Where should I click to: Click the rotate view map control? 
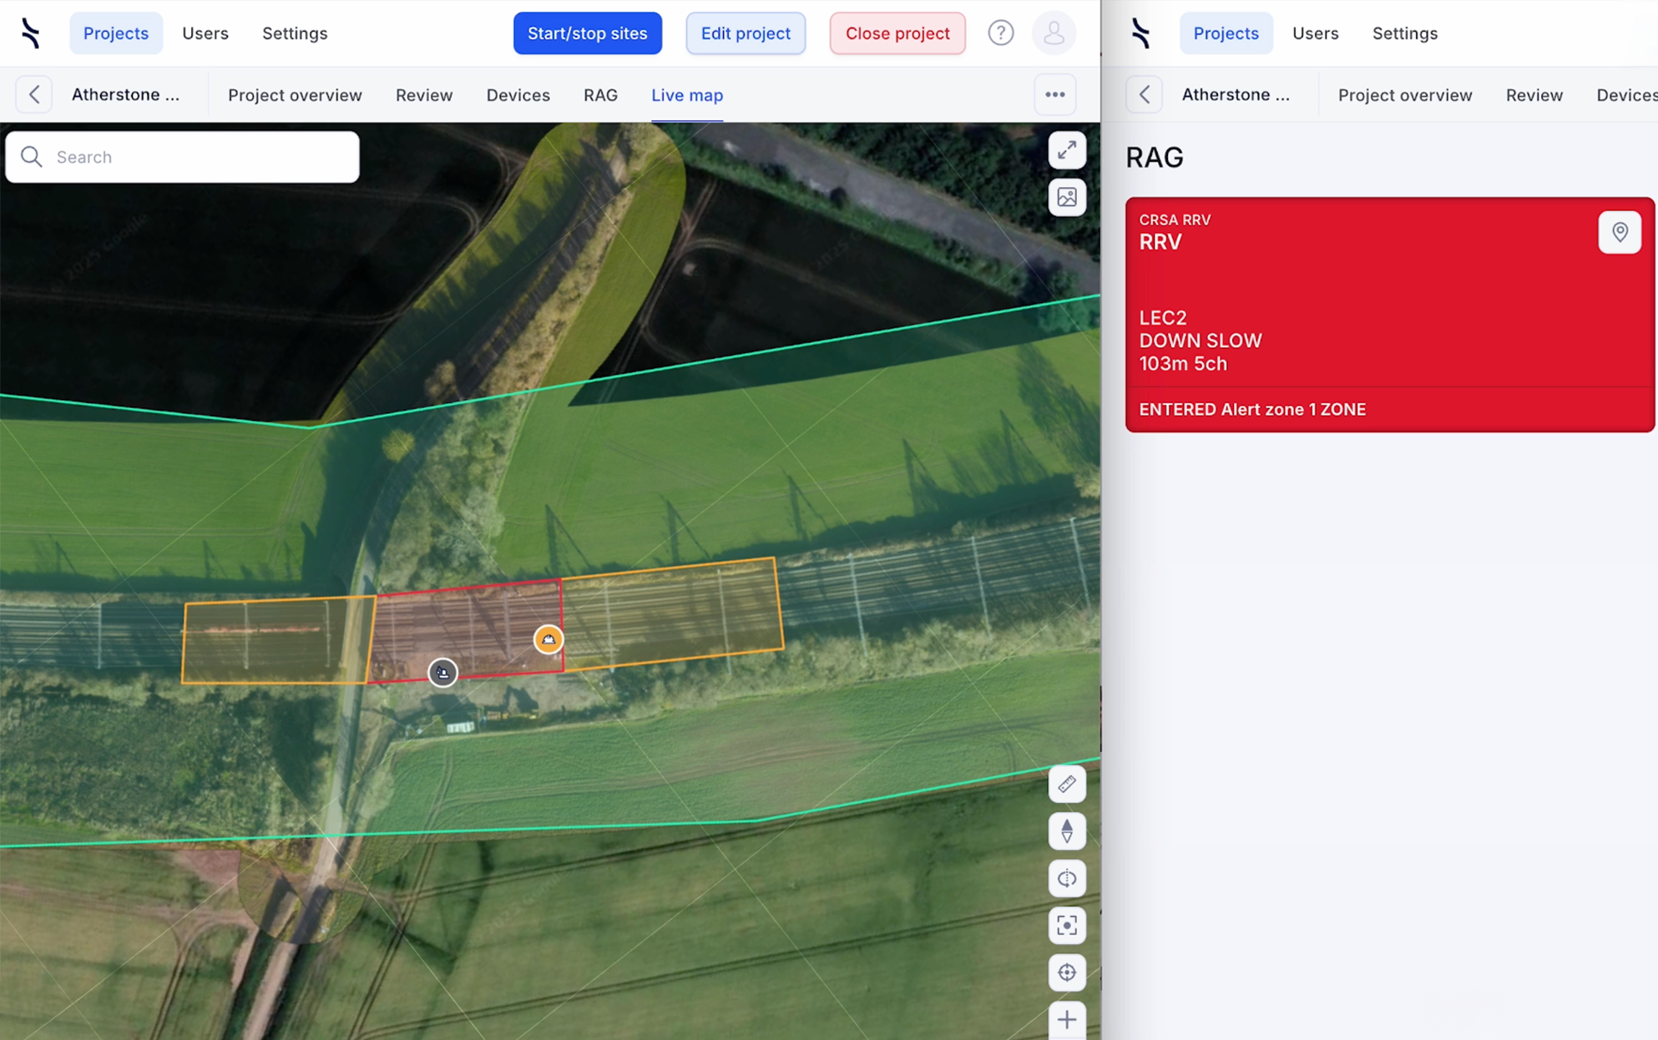tap(1066, 878)
